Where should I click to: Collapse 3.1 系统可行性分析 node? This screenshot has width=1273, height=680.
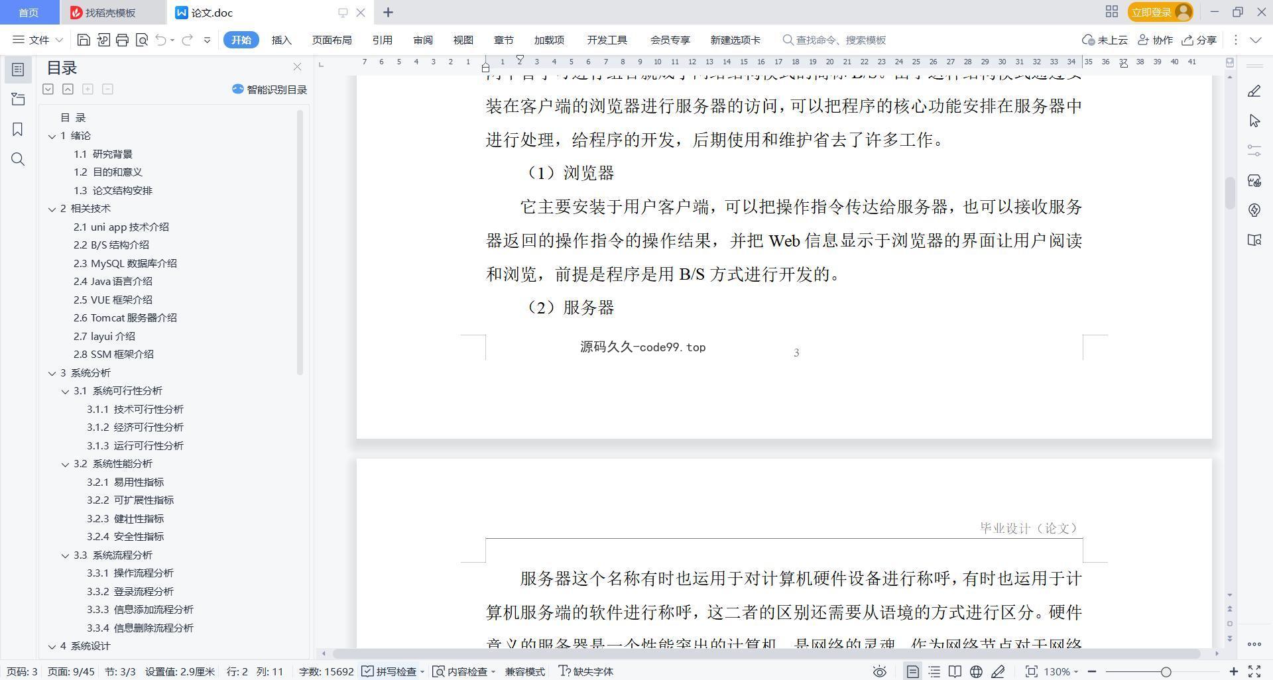[65, 391]
